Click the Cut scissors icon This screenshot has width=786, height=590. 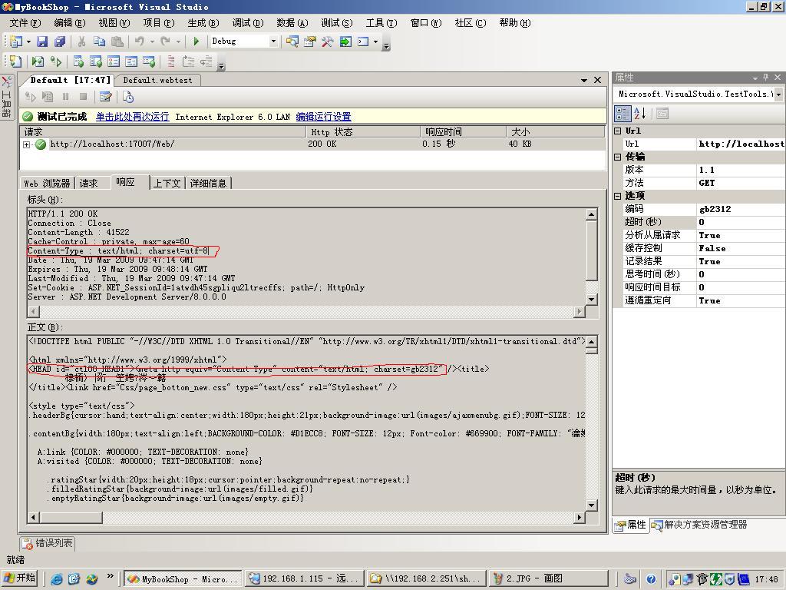[x=81, y=41]
